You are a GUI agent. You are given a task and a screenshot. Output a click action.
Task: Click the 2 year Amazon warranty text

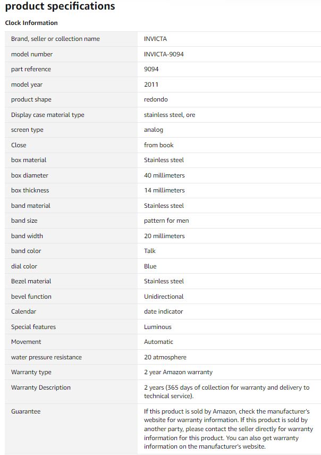tap(178, 372)
